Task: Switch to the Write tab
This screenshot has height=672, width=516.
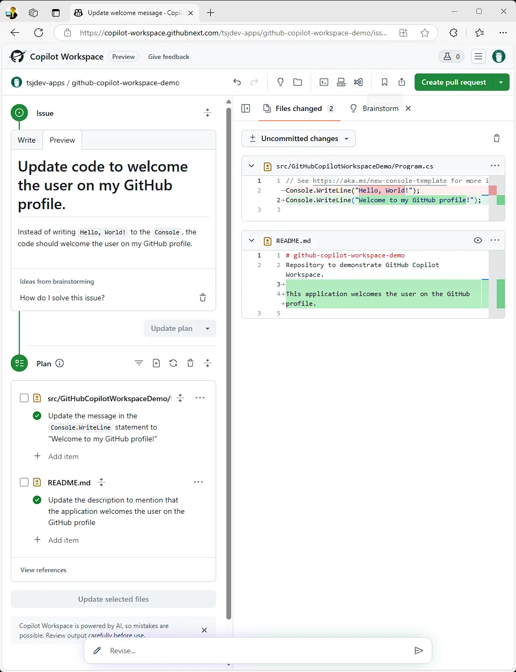Action: [27, 140]
